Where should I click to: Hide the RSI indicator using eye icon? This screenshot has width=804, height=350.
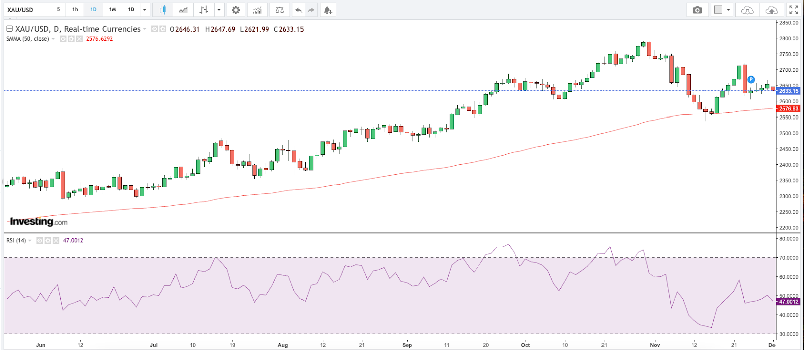[x=40, y=241]
